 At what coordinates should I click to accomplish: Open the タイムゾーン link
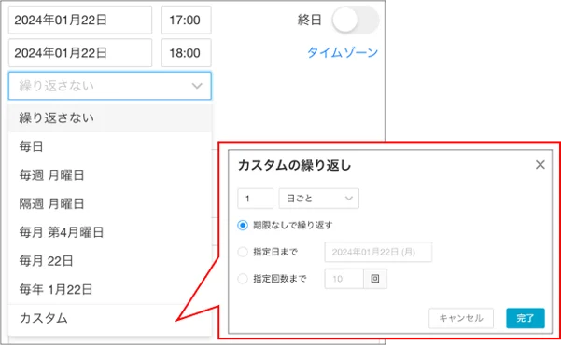[343, 52]
